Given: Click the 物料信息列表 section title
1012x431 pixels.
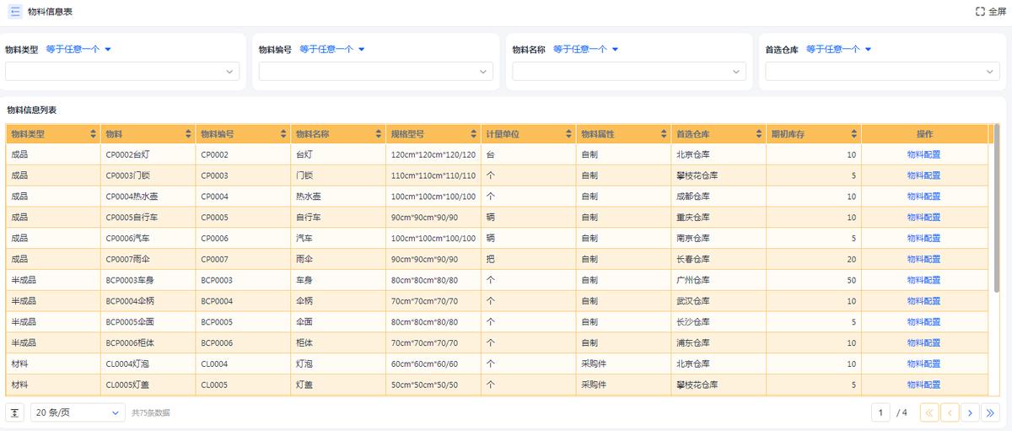Looking at the screenshot, I should [32, 110].
